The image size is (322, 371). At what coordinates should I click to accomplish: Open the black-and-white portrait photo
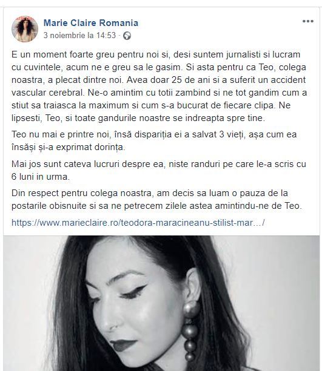161,303
